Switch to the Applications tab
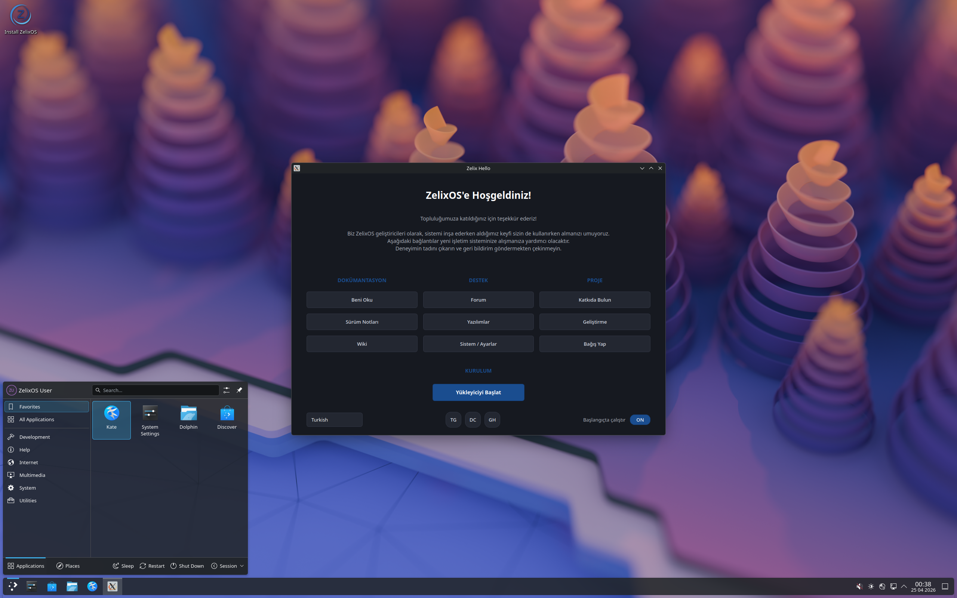 (26, 566)
